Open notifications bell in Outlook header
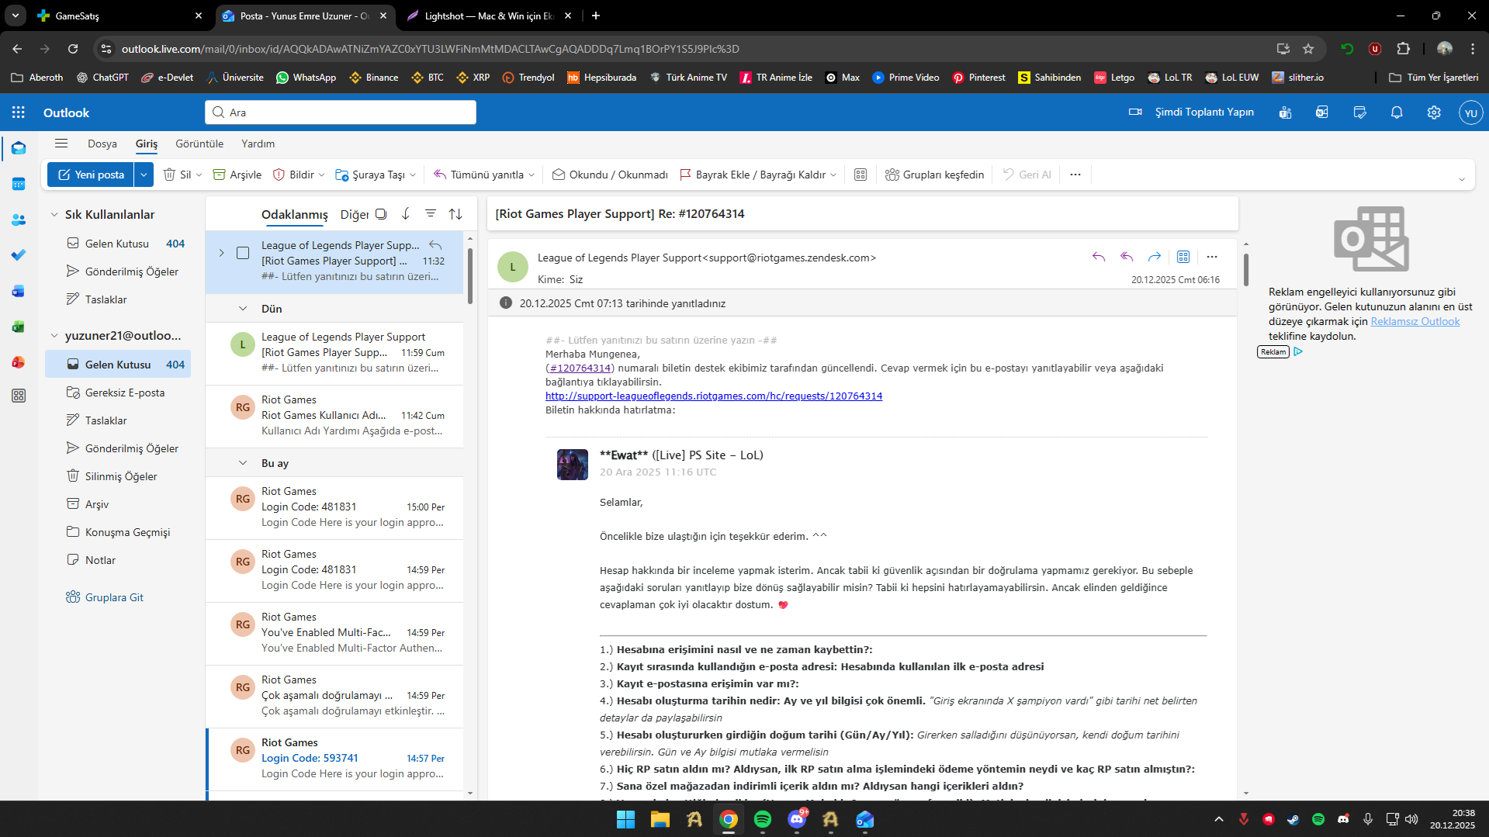Viewport: 1489px width, 837px height. (1397, 112)
